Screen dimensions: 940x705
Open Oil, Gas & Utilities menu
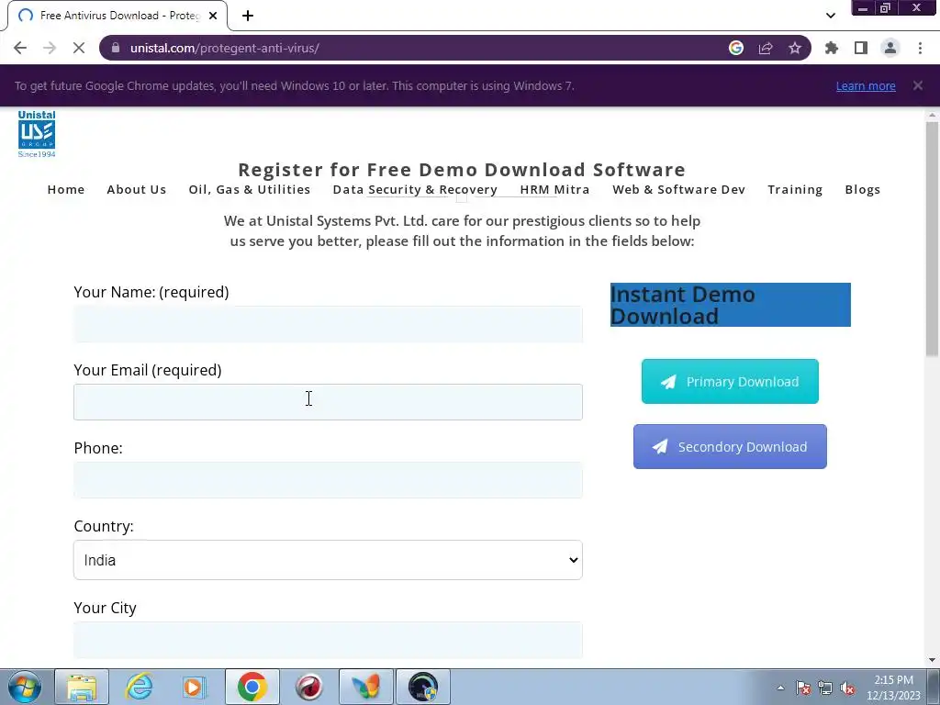tap(250, 189)
